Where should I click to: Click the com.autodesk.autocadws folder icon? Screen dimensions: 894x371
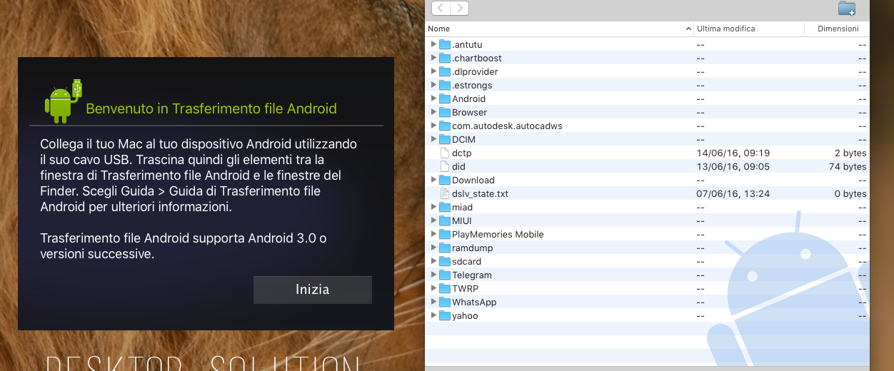(x=445, y=126)
